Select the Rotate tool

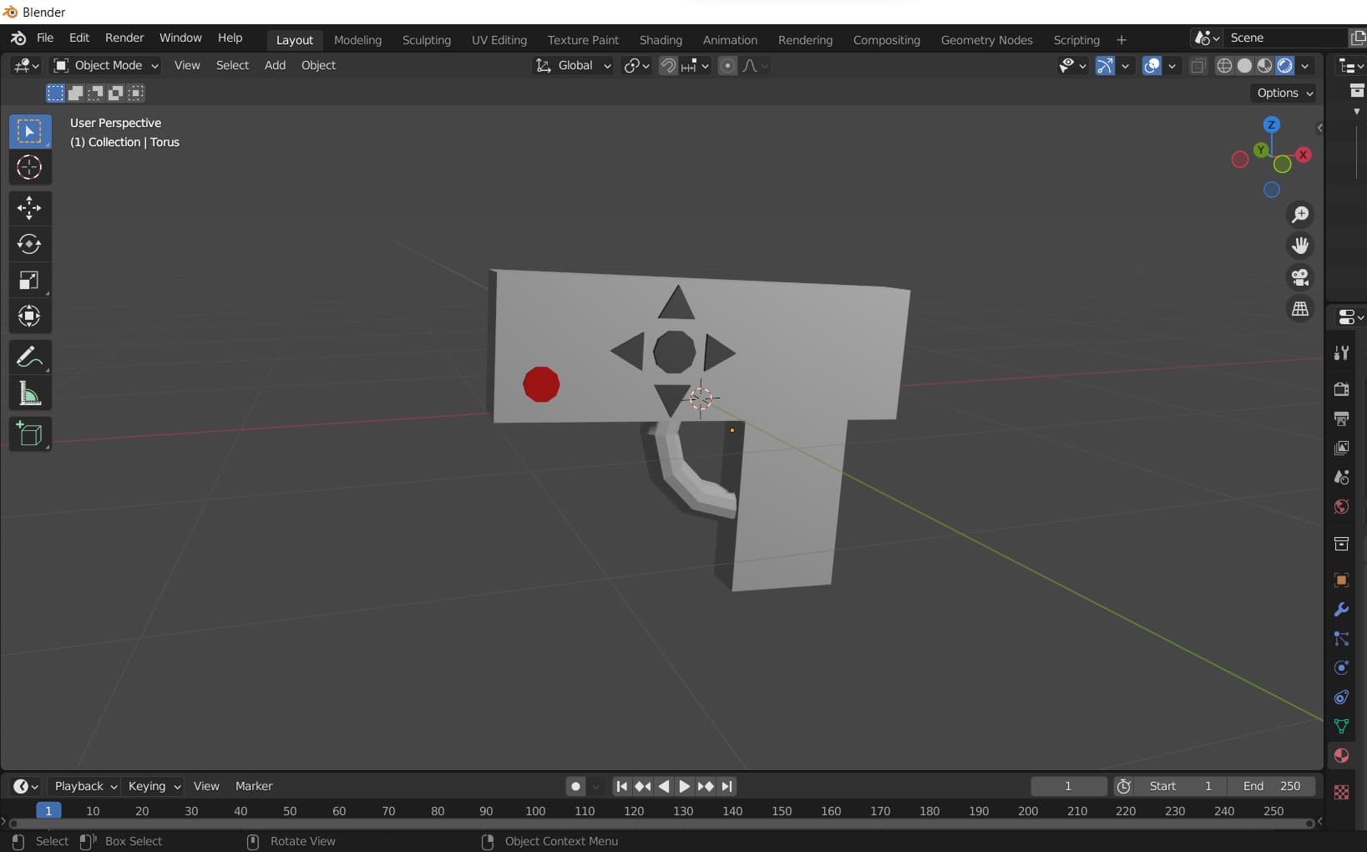[29, 244]
